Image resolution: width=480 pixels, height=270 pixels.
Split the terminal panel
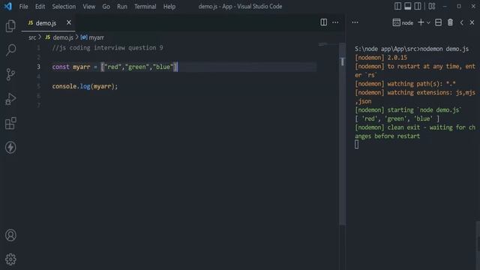coord(438,22)
